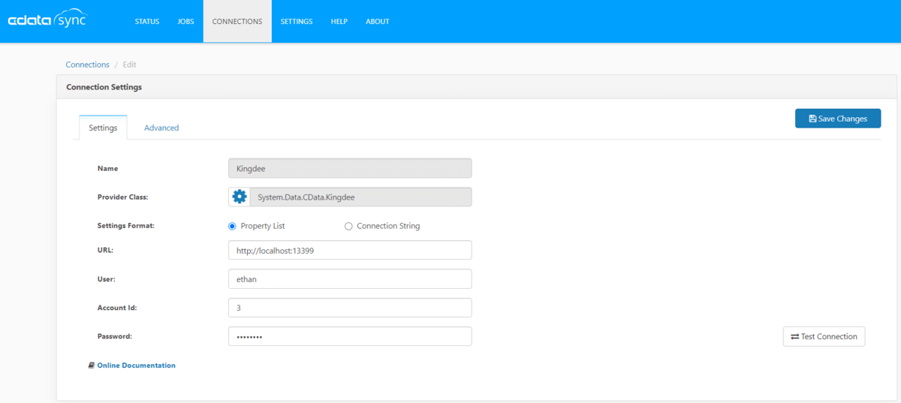This screenshot has width=901, height=403.
Task: Follow the Connections breadcrumb link
Action: [x=87, y=65]
